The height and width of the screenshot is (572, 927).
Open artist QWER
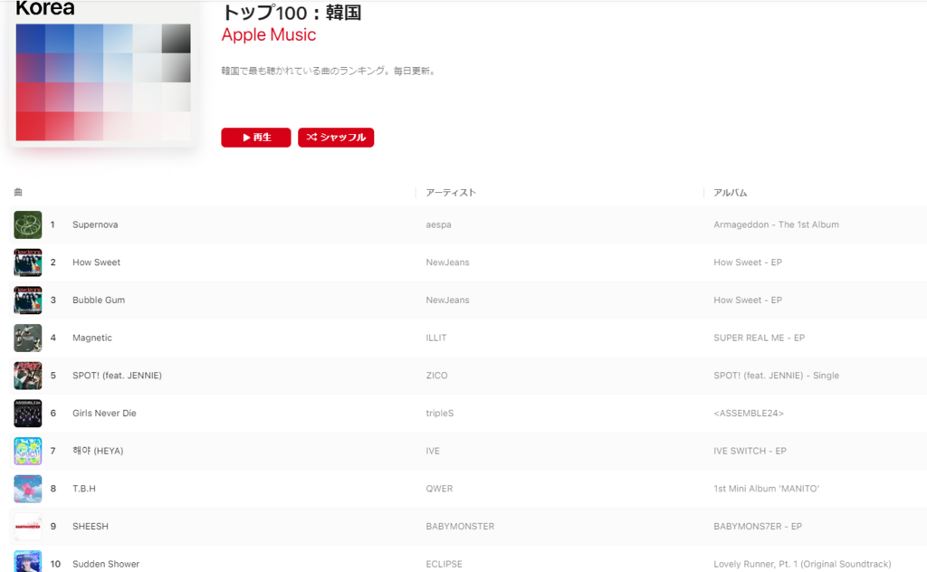pyautogui.click(x=439, y=489)
